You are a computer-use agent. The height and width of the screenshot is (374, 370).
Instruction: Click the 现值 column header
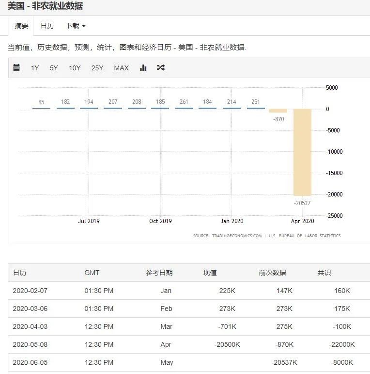pyautogui.click(x=210, y=273)
